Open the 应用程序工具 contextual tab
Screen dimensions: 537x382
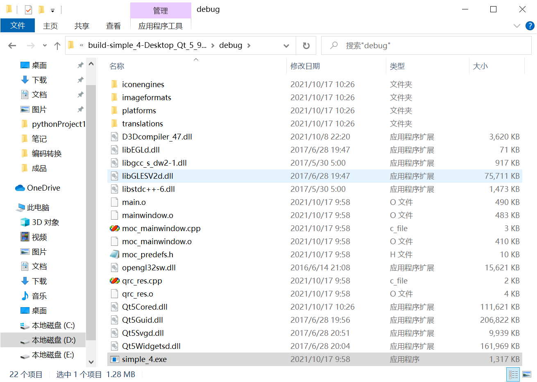click(x=161, y=26)
